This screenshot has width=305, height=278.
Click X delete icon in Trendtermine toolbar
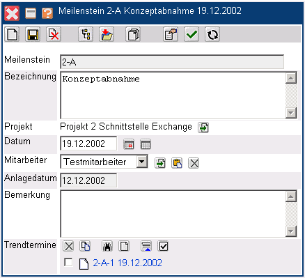[x=68, y=246]
